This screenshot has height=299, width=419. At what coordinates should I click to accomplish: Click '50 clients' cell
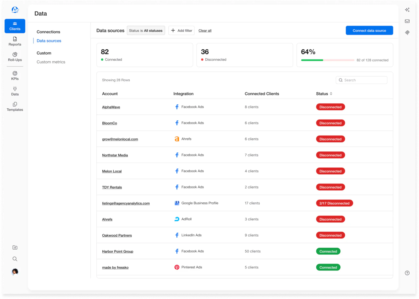[x=253, y=251]
